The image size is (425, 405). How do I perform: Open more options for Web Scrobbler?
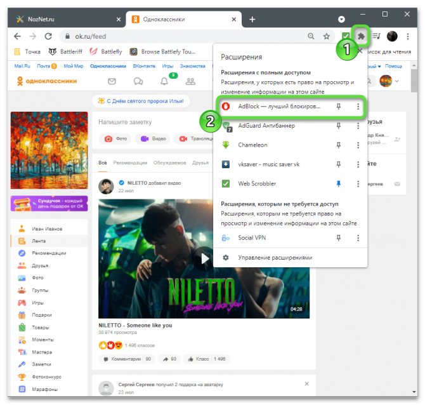click(x=358, y=184)
